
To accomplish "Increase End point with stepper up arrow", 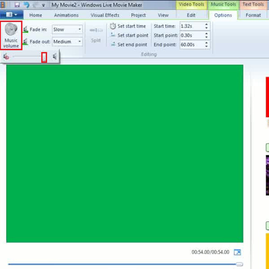I will (x=207, y=43).
